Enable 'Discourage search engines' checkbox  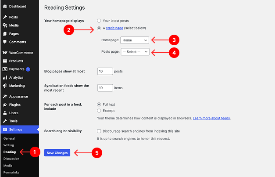pos(99,131)
